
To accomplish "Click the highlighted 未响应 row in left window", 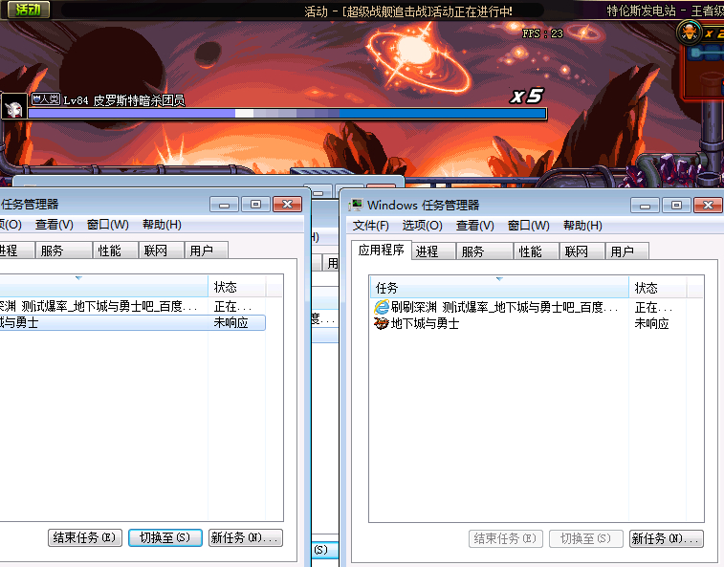I will [x=133, y=322].
